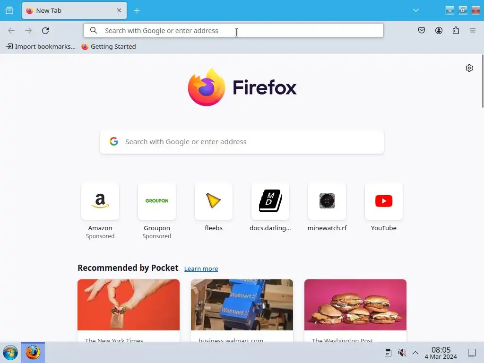The height and width of the screenshot is (363, 484).
Task: Click the Firefox logo image
Action: tap(207, 87)
